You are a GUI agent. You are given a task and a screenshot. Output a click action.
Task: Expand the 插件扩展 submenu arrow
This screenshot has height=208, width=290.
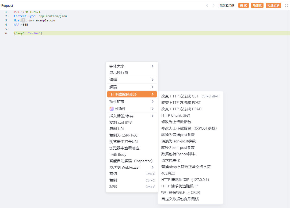[152, 101]
